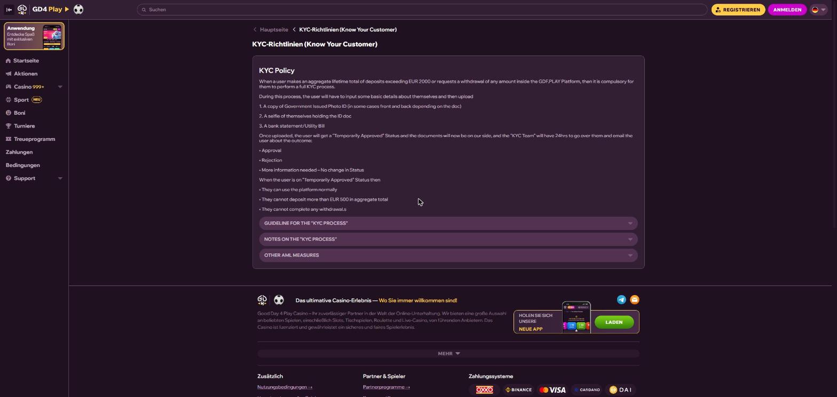Click the chevron before KYC-Richtlinien breadcrumb
837x397 pixels.
(x=294, y=30)
